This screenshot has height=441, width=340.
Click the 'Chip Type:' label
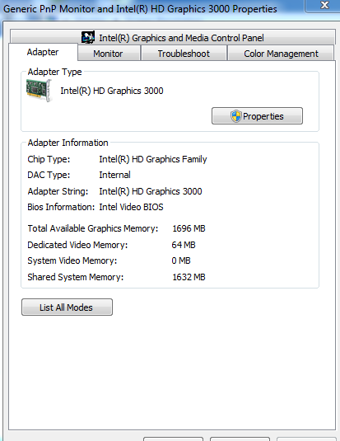click(x=49, y=159)
